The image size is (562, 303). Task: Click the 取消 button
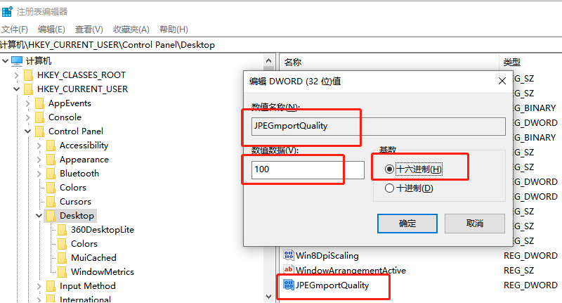tap(475, 224)
